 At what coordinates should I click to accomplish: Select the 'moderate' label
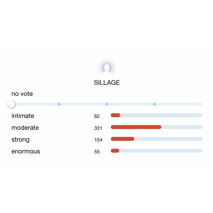(25, 128)
